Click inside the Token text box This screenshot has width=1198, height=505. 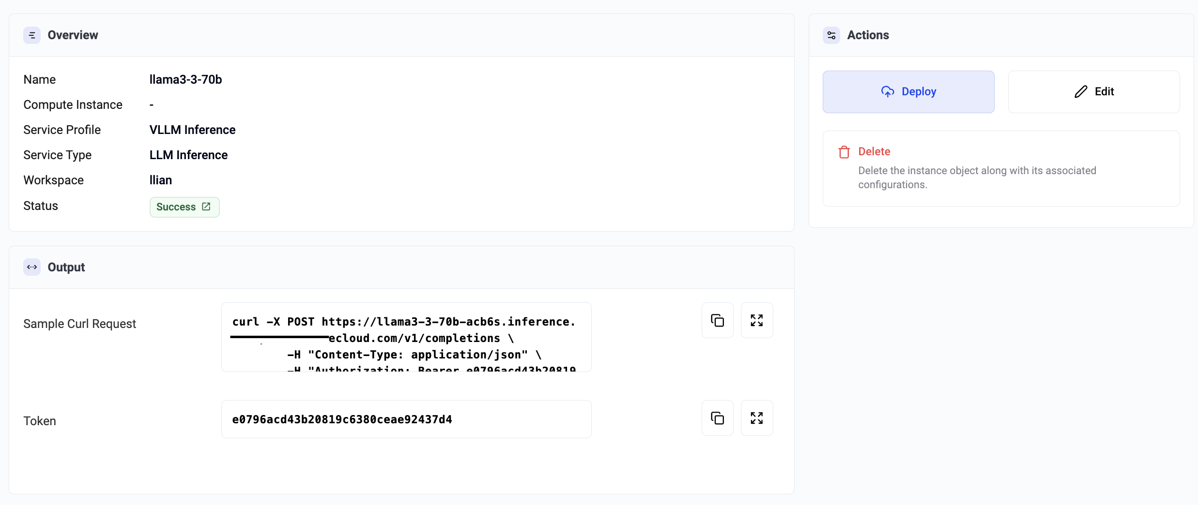click(406, 419)
